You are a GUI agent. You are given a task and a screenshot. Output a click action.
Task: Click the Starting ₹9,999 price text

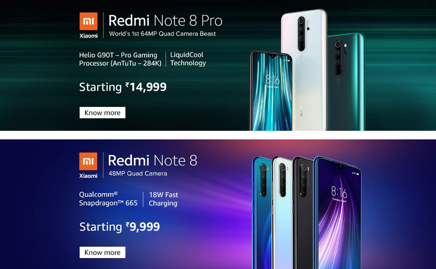[119, 227]
